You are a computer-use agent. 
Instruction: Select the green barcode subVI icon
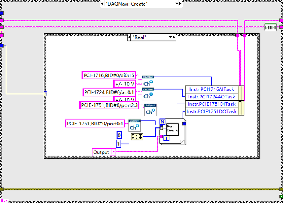click(270, 27)
